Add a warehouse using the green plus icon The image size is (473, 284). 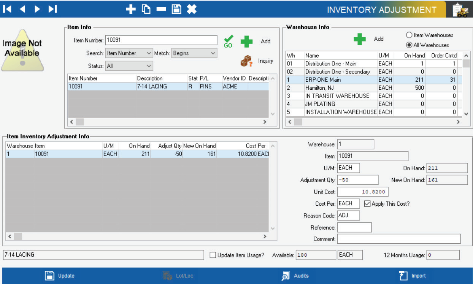tap(359, 39)
